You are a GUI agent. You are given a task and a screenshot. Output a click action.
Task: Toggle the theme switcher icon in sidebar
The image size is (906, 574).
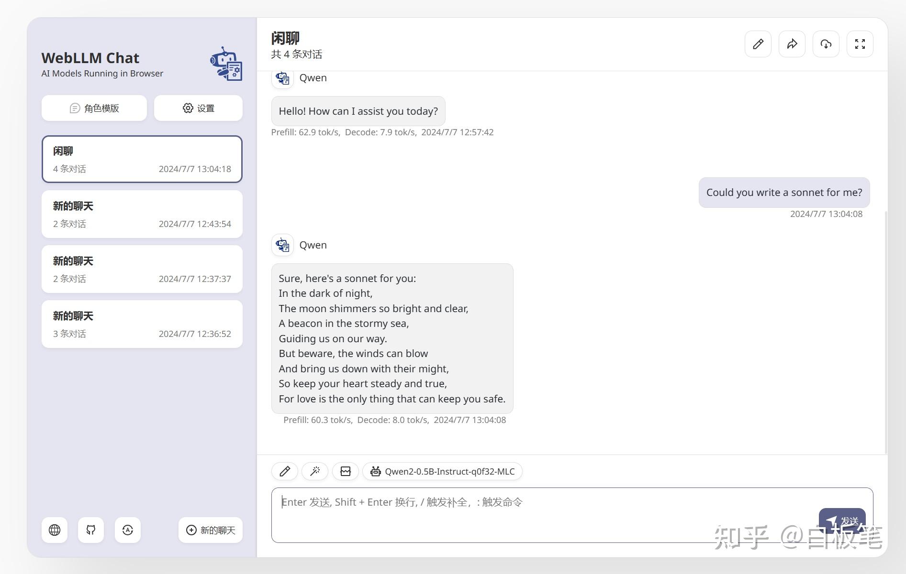(127, 530)
